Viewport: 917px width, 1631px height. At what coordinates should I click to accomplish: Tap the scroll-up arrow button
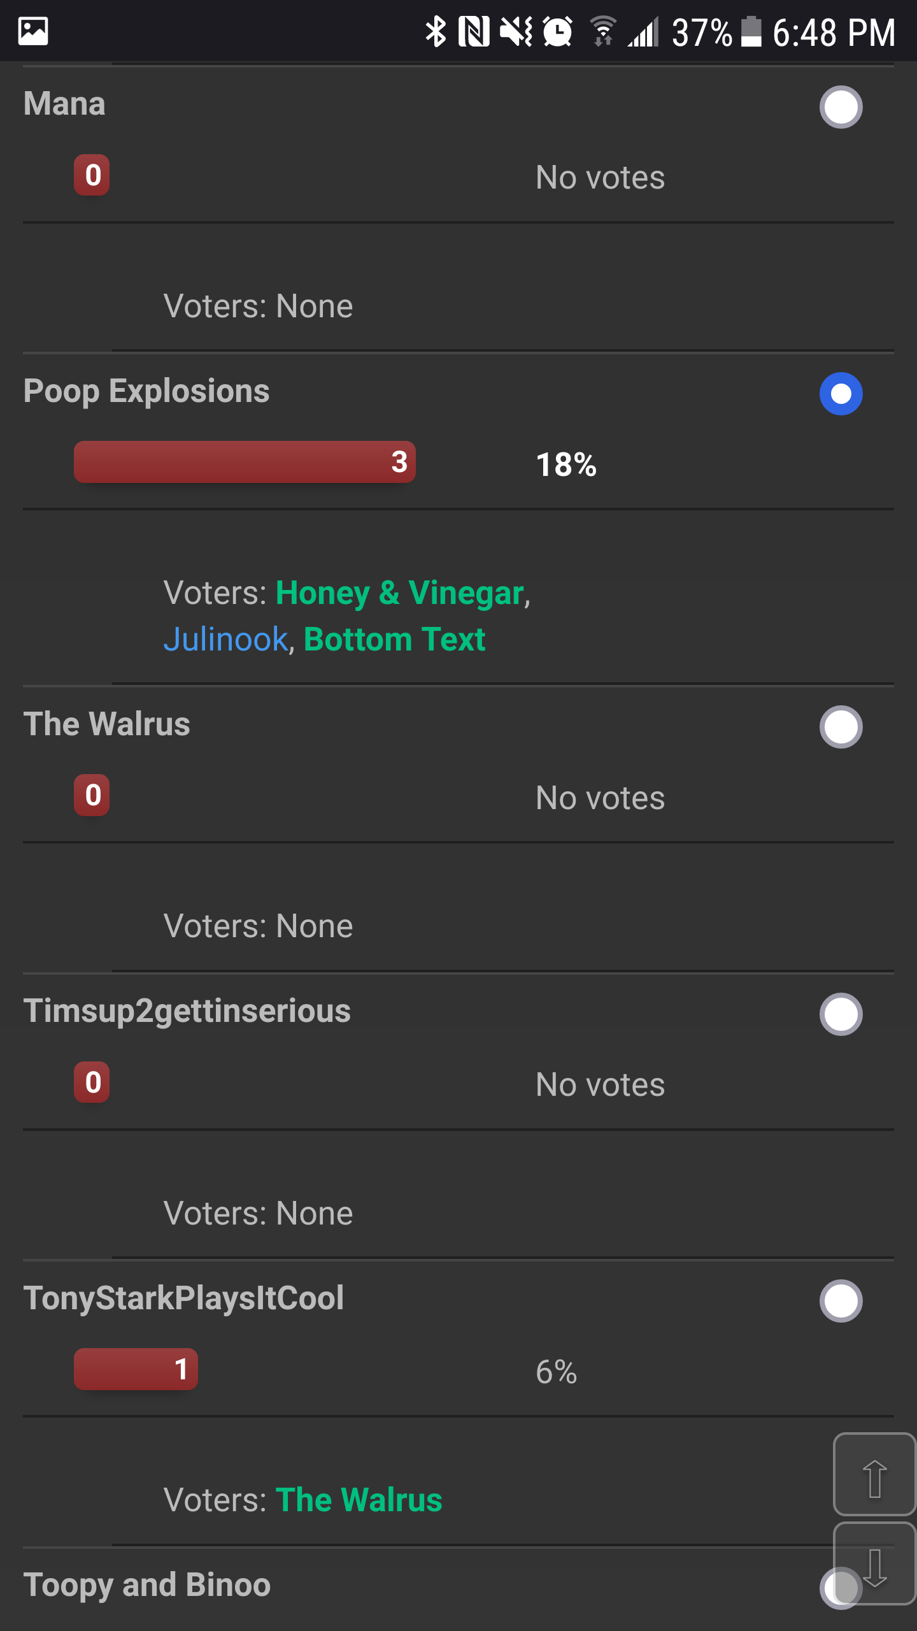(875, 1474)
